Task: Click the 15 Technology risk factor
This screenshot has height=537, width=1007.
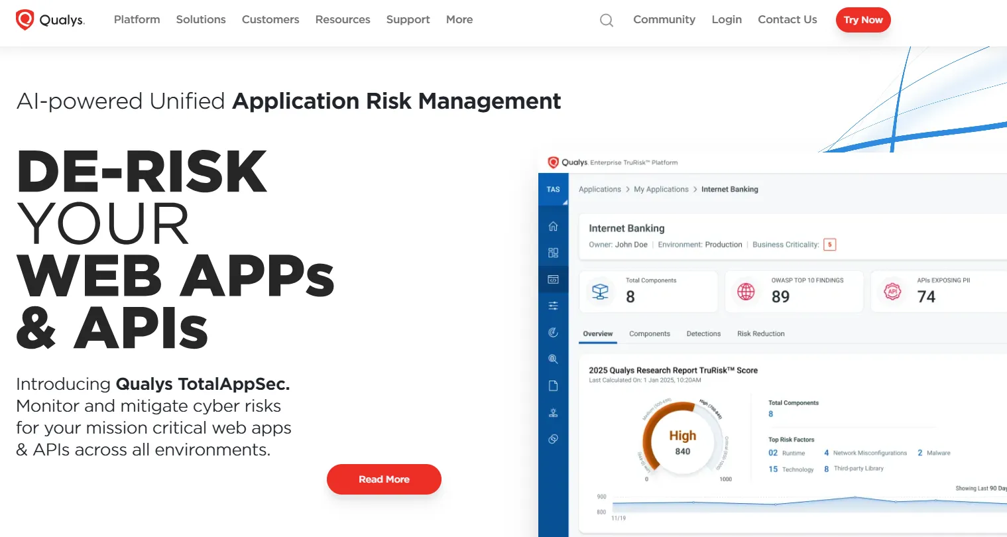Action: (791, 469)
